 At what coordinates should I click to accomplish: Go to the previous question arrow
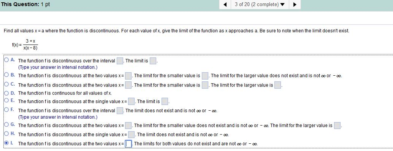[x=225, y=5]
